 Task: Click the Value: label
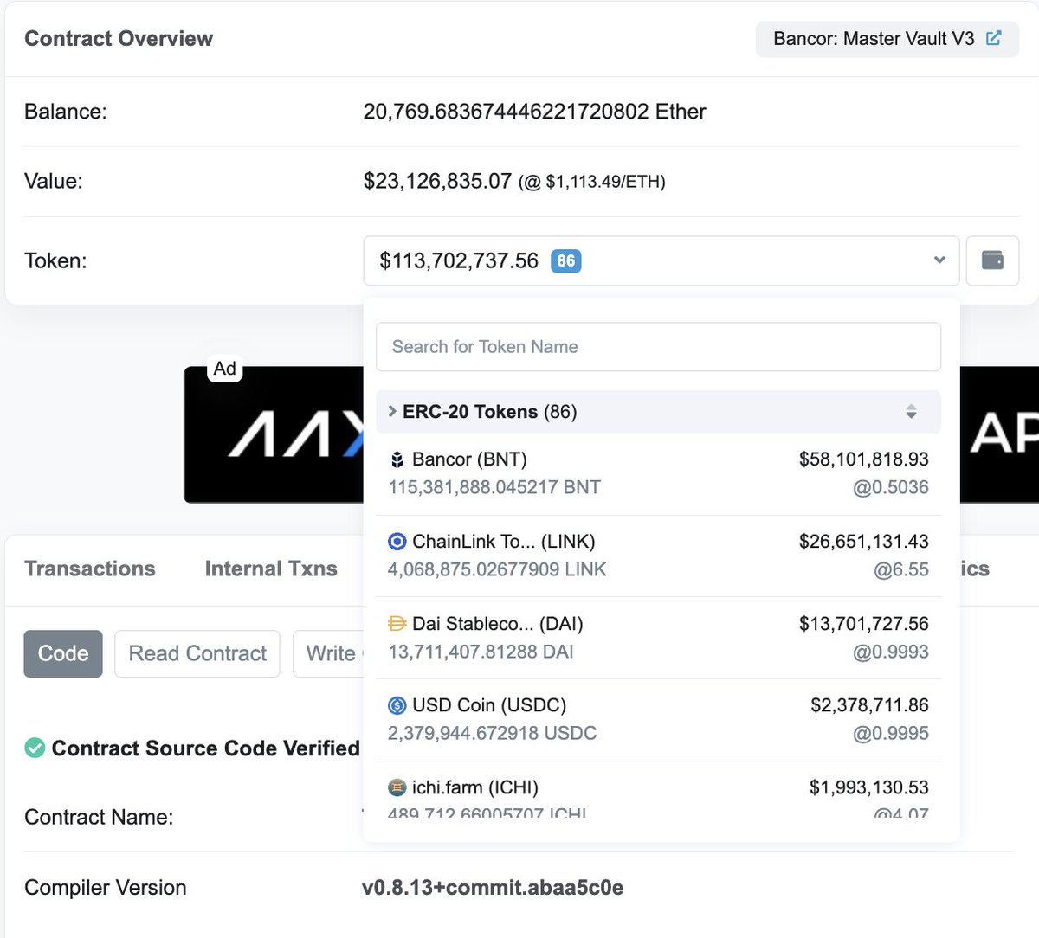[x=54, y=182]
